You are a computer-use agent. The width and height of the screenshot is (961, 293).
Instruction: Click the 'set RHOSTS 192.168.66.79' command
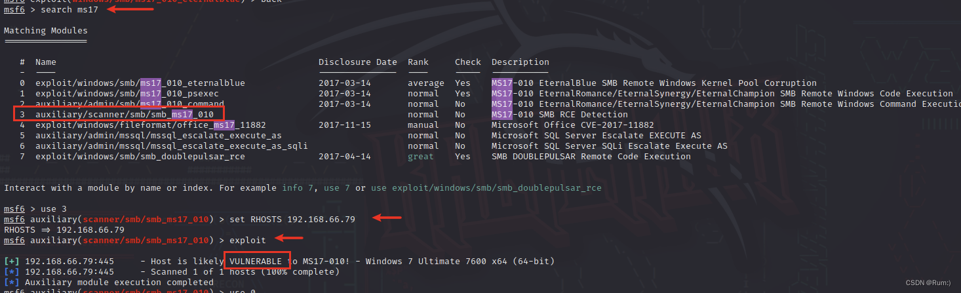[292, 220]
